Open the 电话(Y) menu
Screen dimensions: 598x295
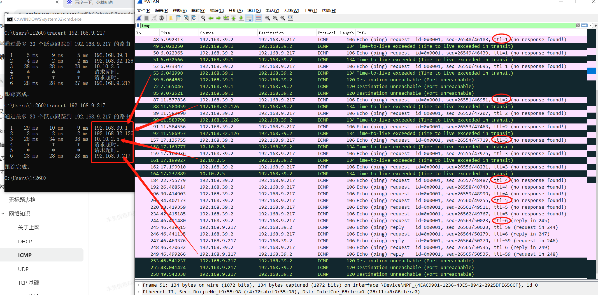(x=272, y=11)
